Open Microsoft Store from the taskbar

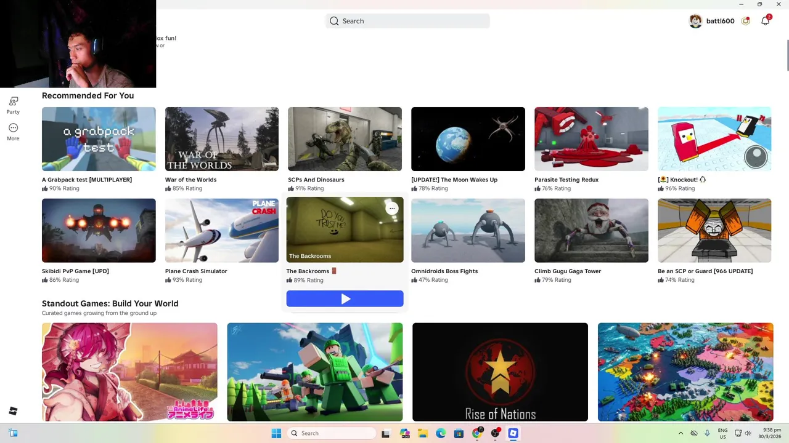coord(459,433)
